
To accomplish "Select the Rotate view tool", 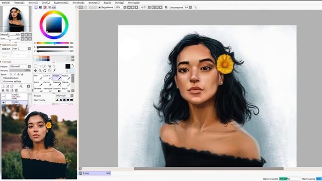I will click(45, 70).
